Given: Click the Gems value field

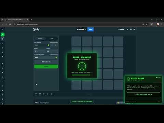Looking at the screenshot, I should coord(52,51).
